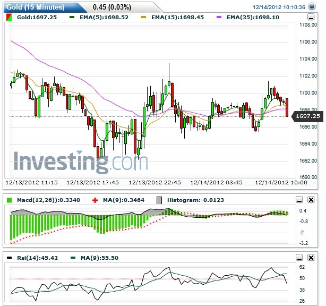The image size is (326, 306).
Task: Click the current price tag 1697.25 on axis
Action: pyautogui.click(x=308, y=116)
